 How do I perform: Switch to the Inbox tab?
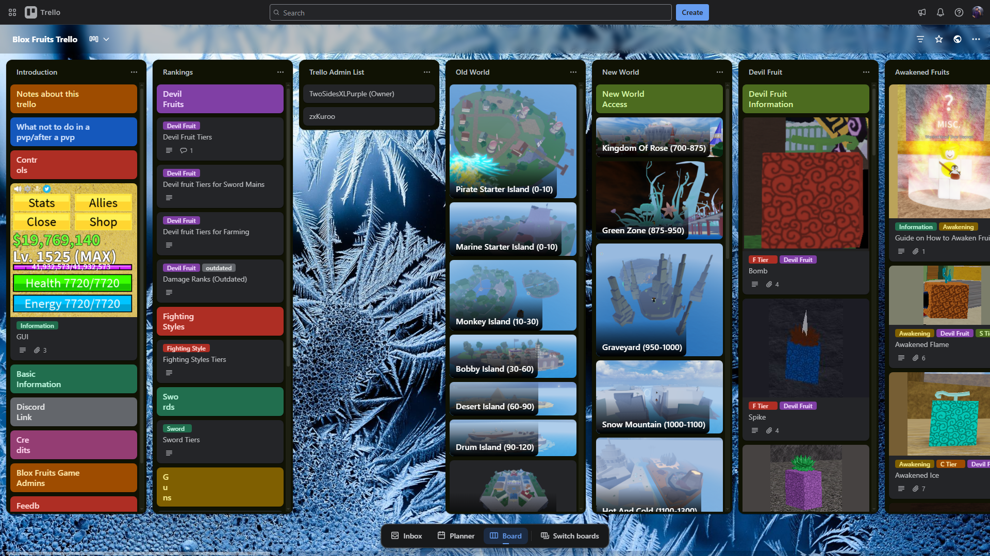[406, 536]
